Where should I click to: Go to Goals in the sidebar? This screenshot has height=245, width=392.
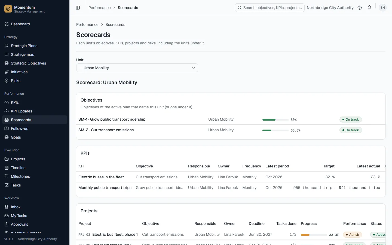coord(35,137)
